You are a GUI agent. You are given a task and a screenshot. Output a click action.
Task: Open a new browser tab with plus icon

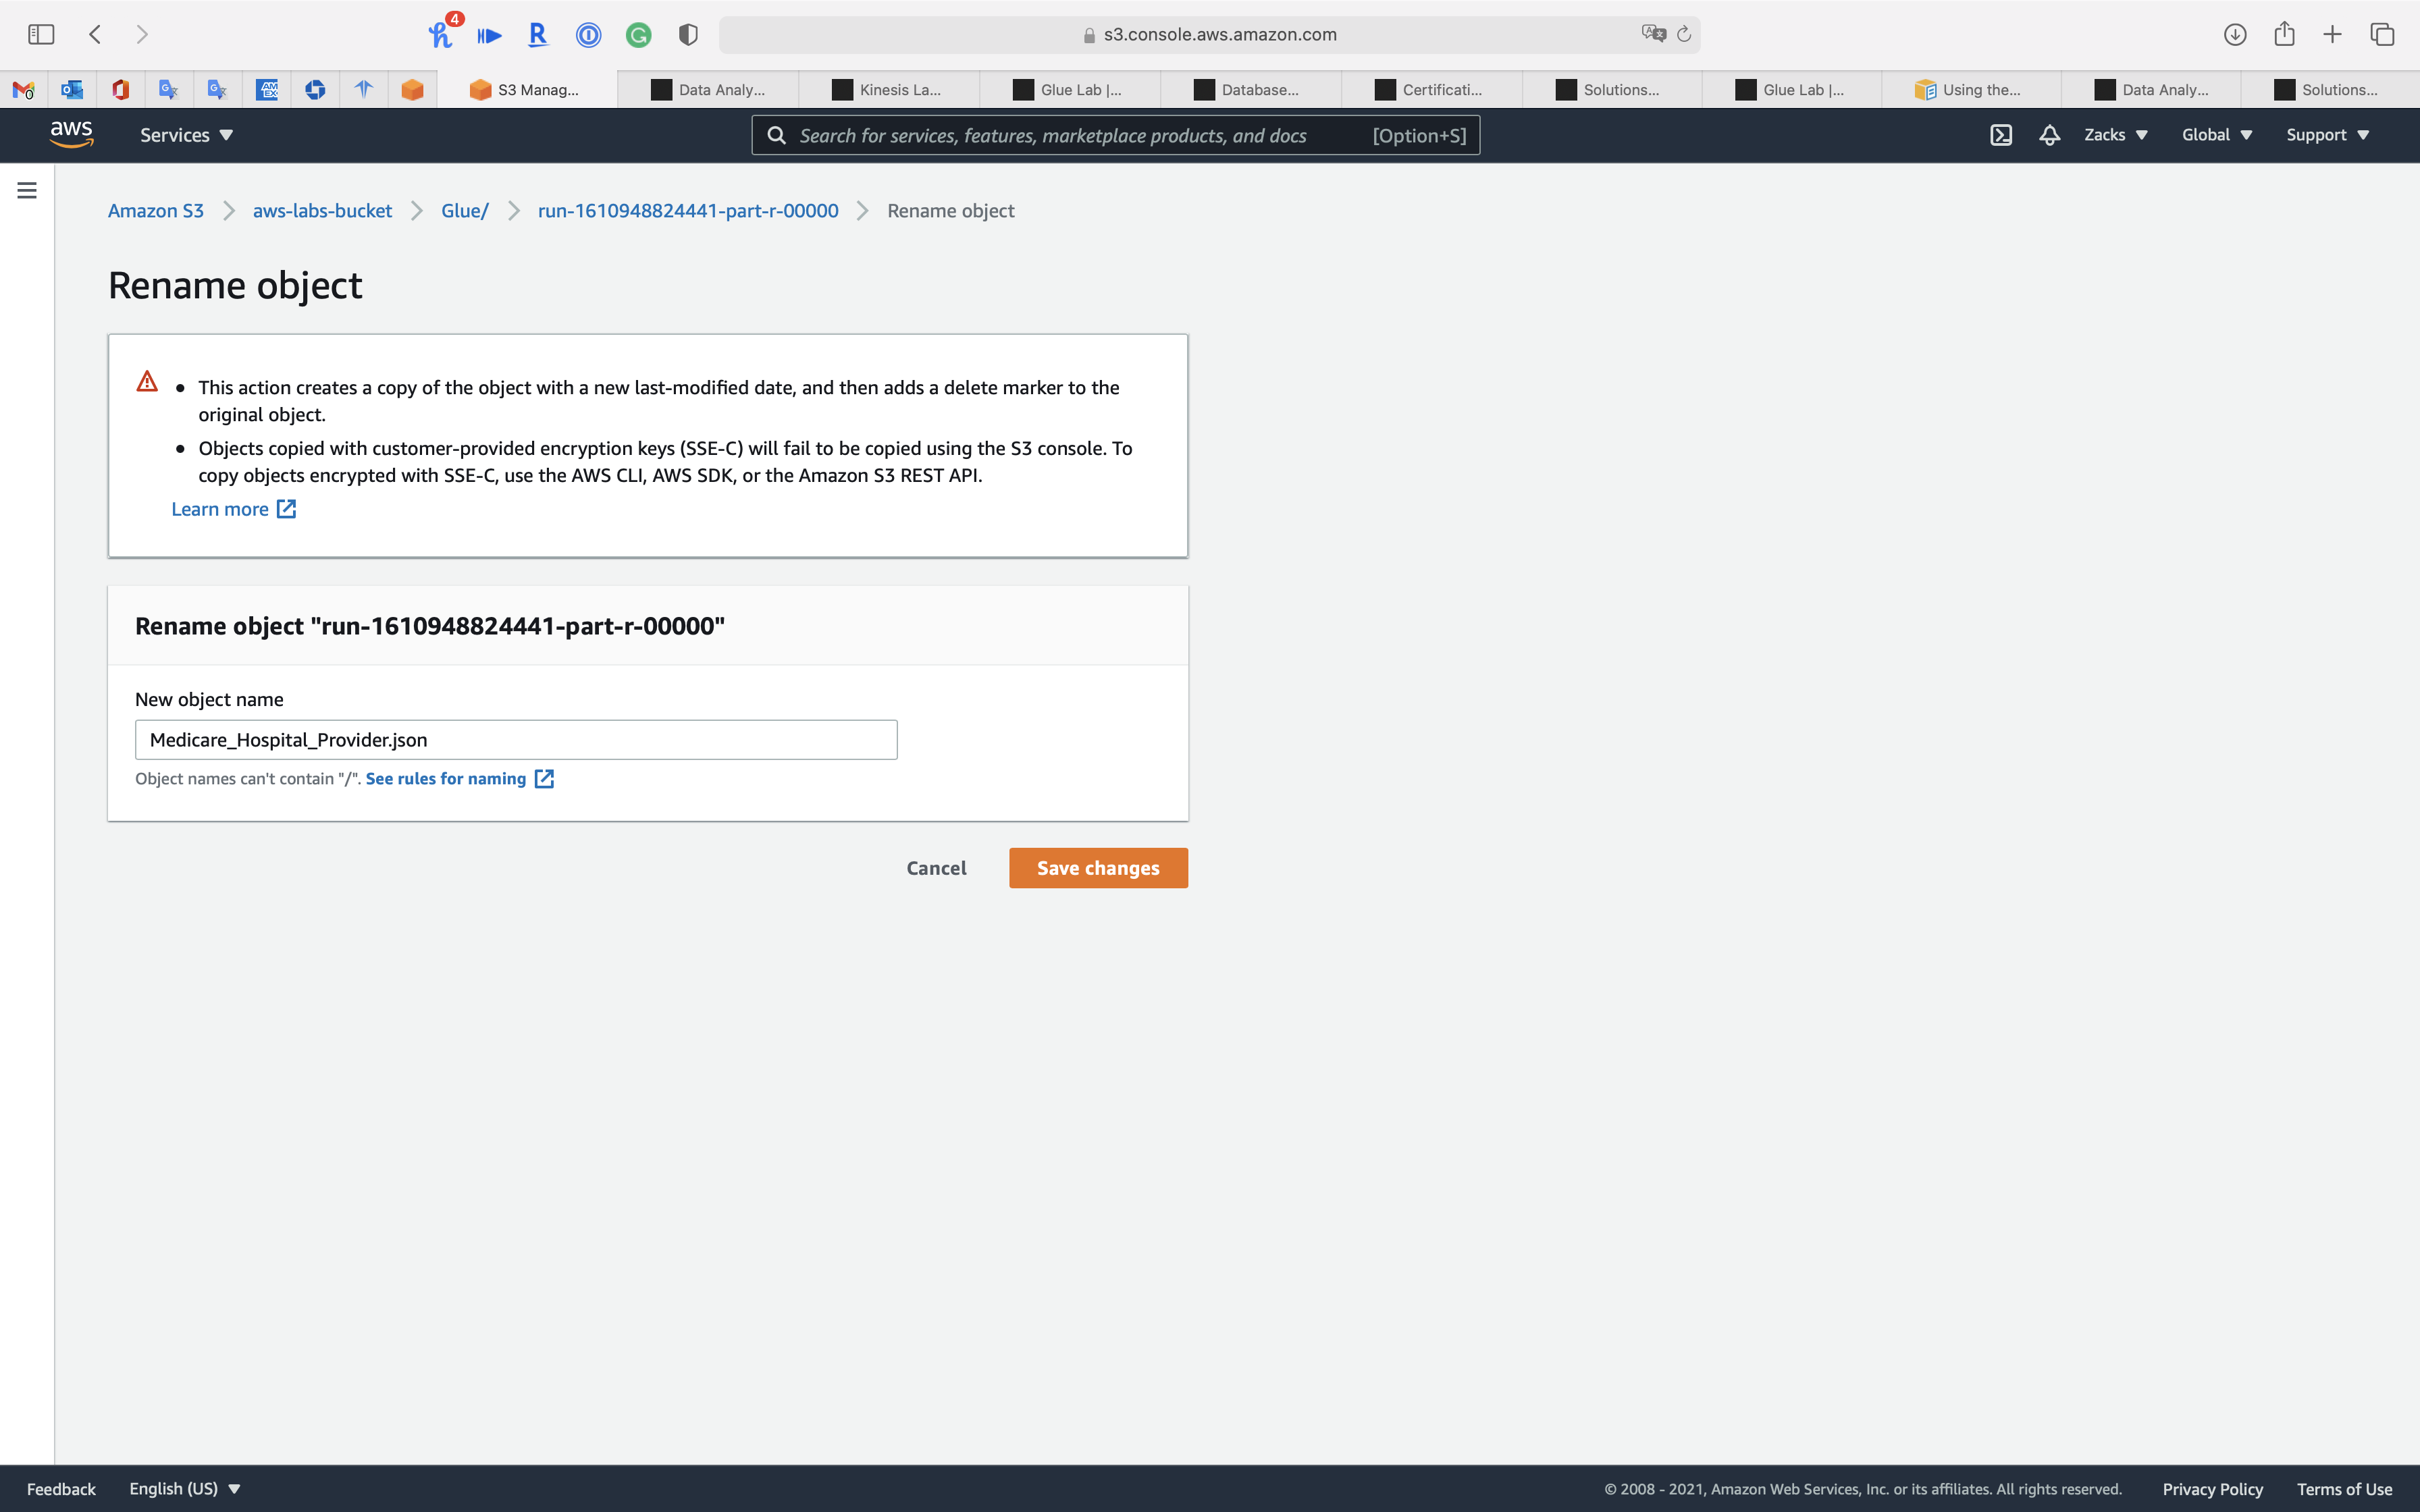tap(2332, 34)
